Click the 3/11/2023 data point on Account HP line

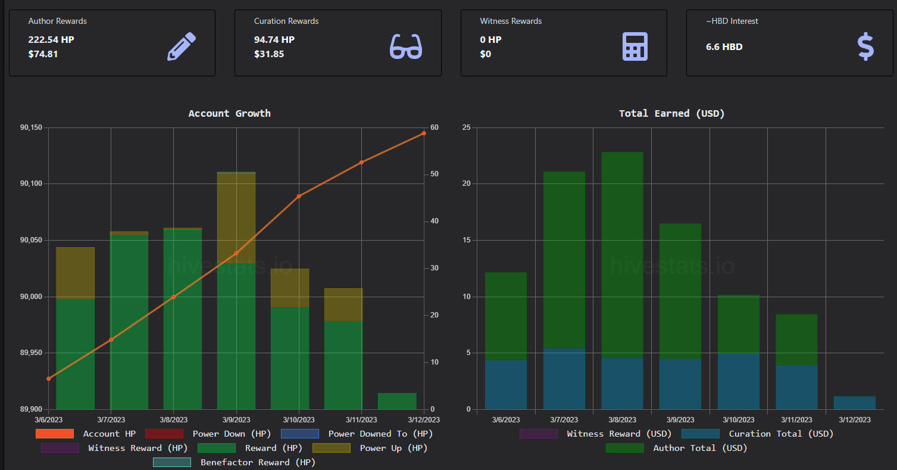pyautogui.click(x=361, y=162)
